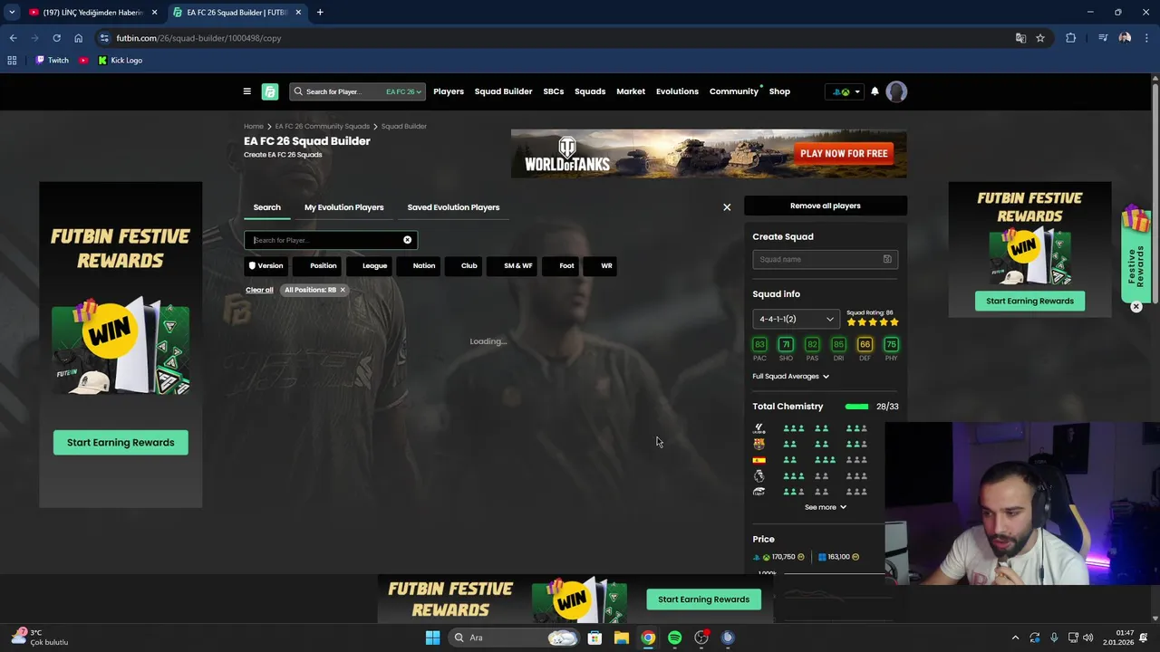This screenshot has height=652, width=1160.
Task: Click the save icon in Squad name field
Action: 887,259
